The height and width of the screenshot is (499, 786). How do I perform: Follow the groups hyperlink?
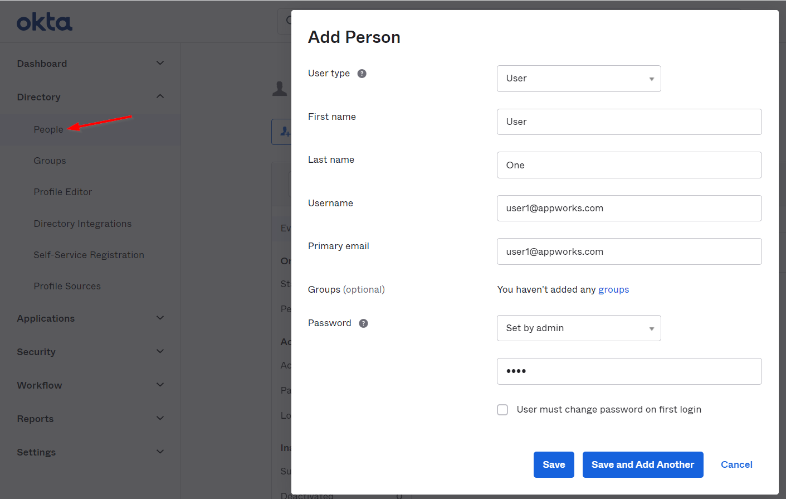[x=613, y=289]
